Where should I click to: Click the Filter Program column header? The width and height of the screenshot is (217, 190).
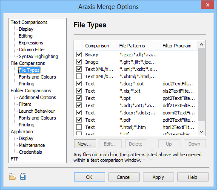(x=179, y=46)
